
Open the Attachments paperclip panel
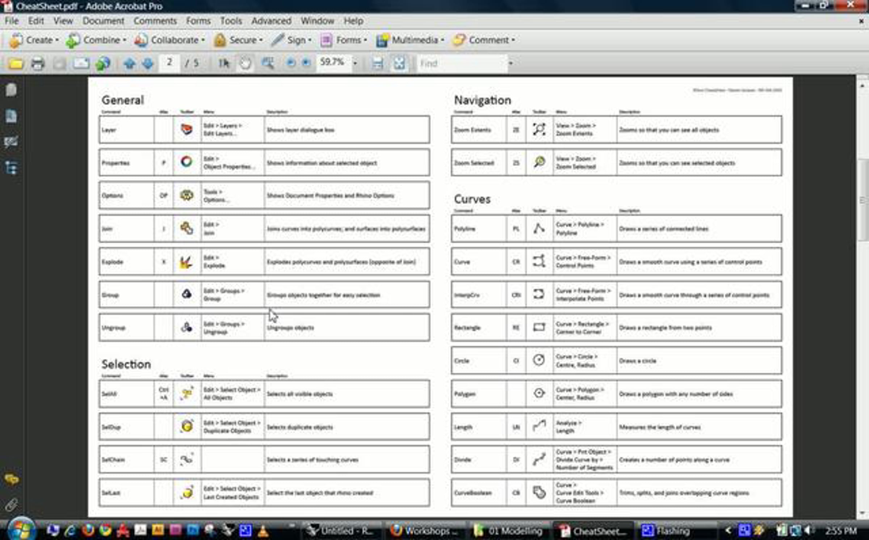tap(11, 505)
